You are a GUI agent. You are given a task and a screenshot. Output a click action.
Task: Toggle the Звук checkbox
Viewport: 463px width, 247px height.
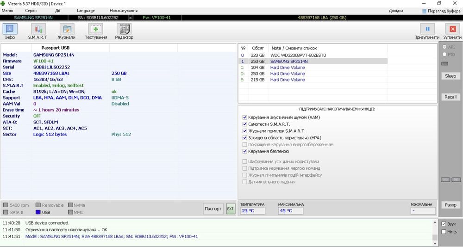pyautogui.click(x=444, y=224)
